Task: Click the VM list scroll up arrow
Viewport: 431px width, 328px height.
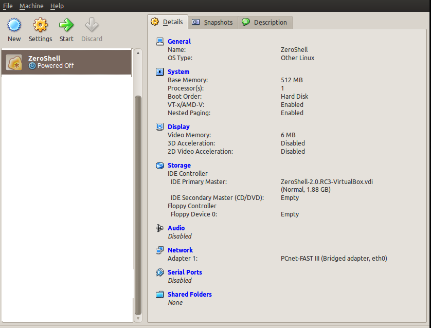Action: coord(138,52)
